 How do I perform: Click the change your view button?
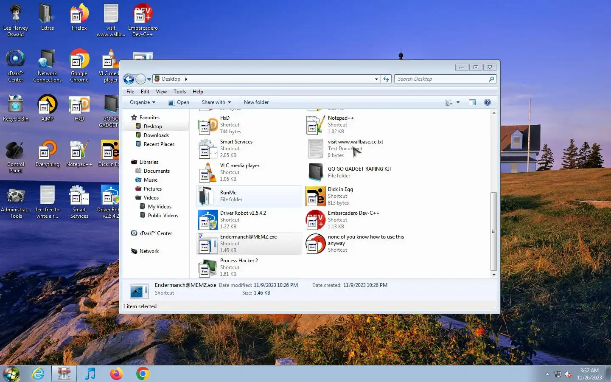tap(449, 102)
